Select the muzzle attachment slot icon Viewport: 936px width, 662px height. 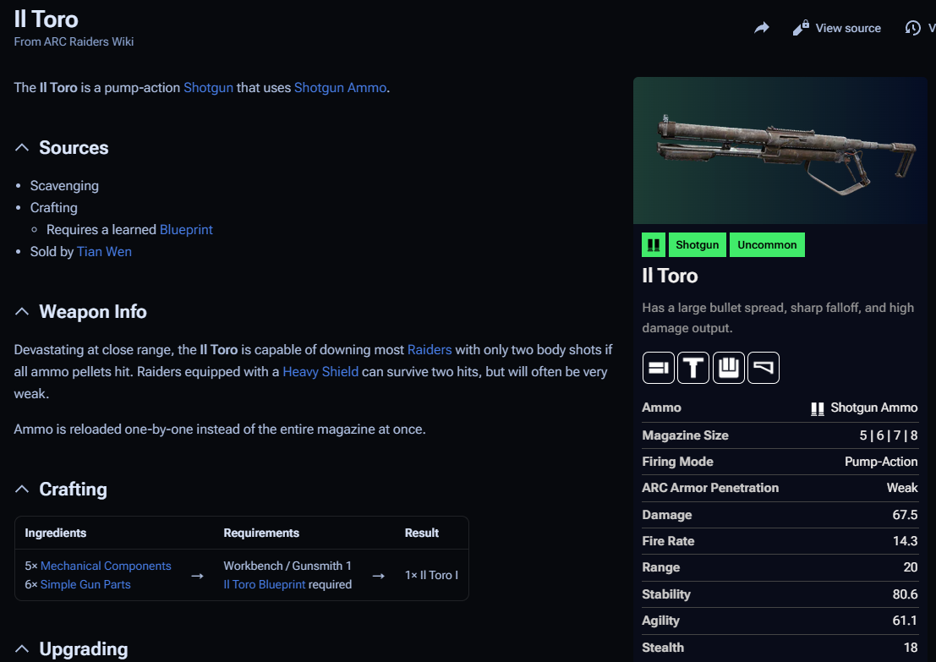(x=658, y=368)
